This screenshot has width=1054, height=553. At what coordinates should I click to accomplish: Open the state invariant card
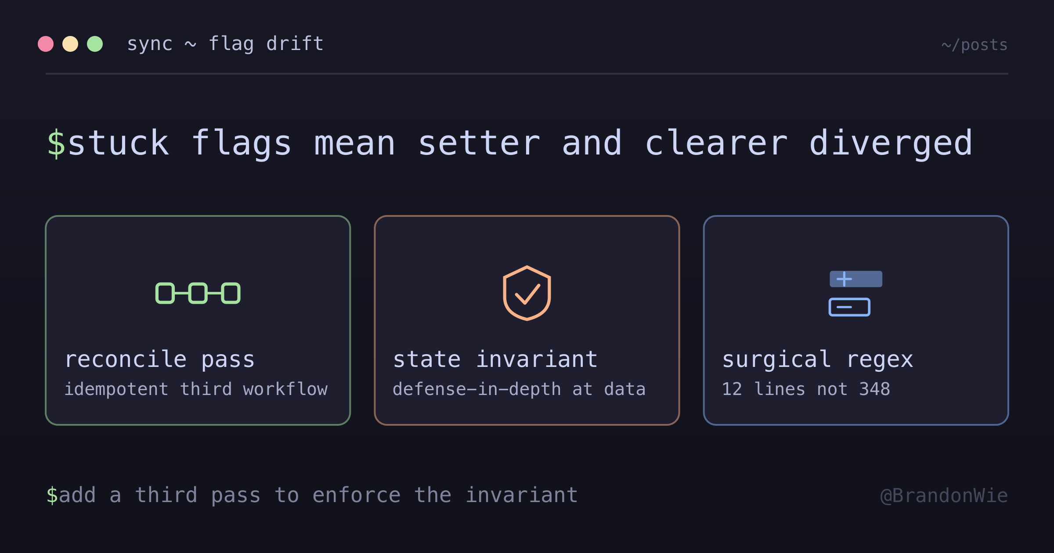527,320
